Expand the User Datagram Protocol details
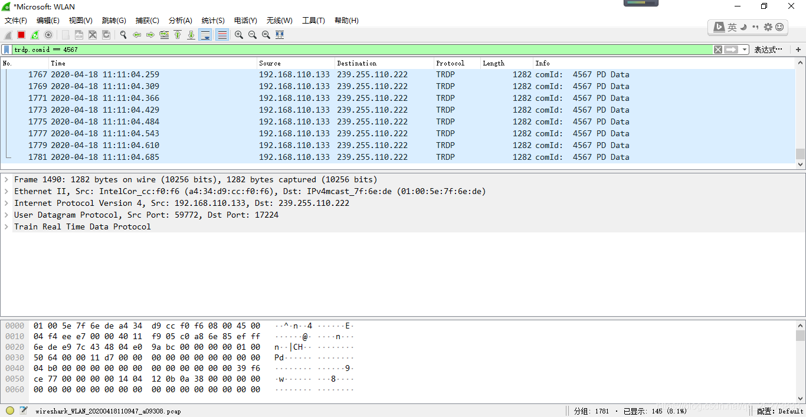 (6, 215)
